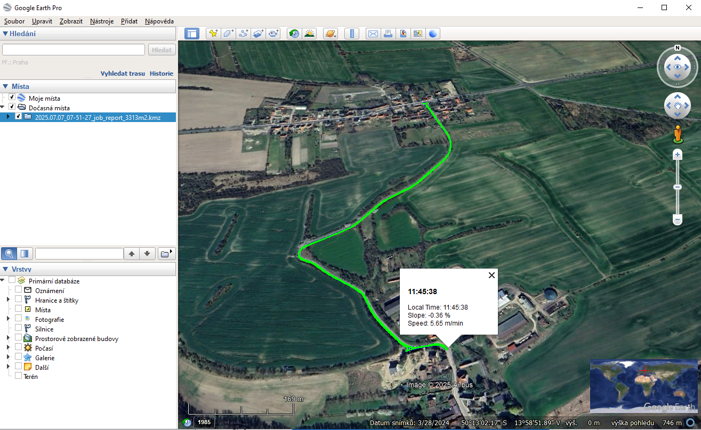Open the Nástroje menu

102,21
